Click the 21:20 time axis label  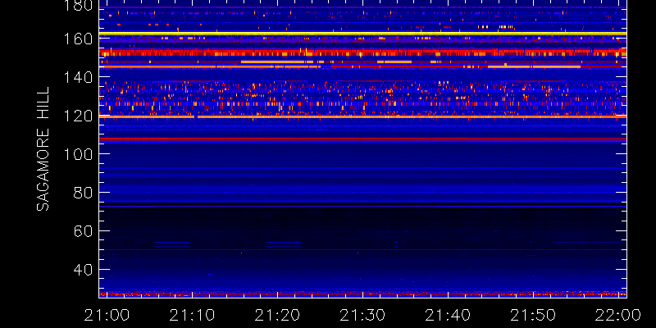(x=277, y=315)
